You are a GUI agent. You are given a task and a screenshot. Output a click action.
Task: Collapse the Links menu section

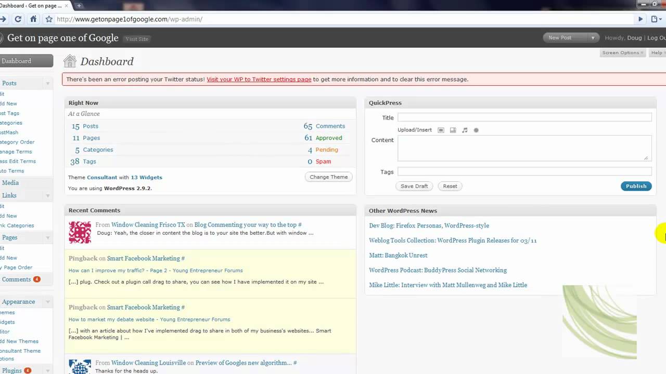[47, 195]
